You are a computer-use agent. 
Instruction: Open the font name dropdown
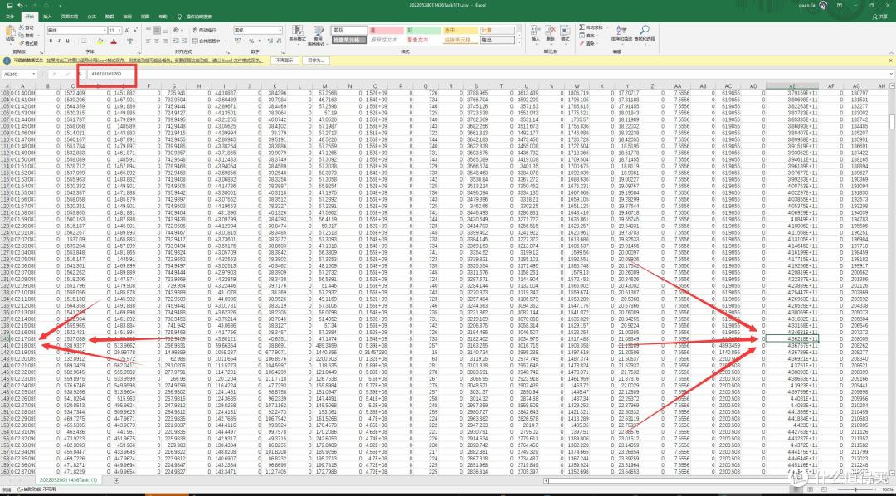[x=103, y=30]
